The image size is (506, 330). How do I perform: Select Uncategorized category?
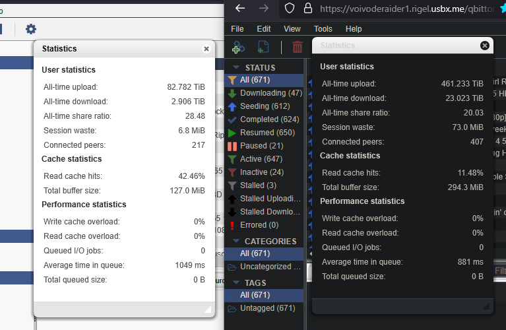click(x=264, y=267)
